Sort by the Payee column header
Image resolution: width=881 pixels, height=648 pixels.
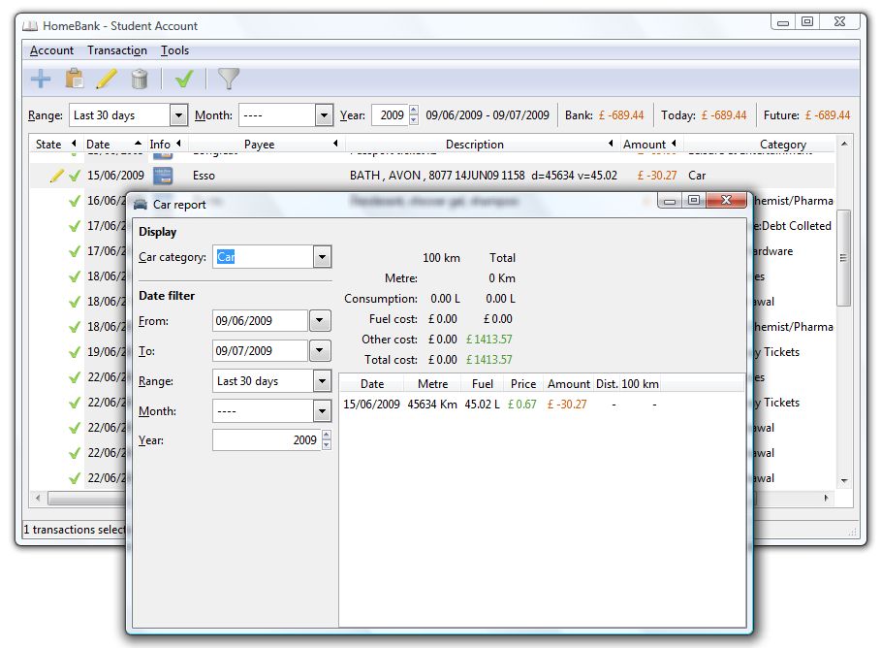[x=259, y=145]
